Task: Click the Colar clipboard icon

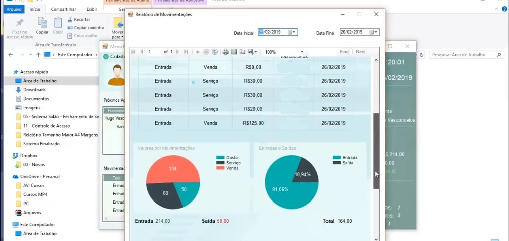Action: [58, 26]
